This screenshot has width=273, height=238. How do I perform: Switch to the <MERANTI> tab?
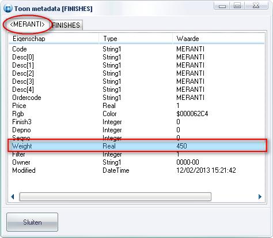pos(28,24)
